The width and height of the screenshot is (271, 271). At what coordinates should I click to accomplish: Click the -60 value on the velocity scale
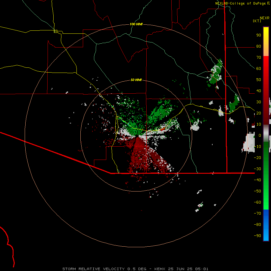(x=257, y=202)
